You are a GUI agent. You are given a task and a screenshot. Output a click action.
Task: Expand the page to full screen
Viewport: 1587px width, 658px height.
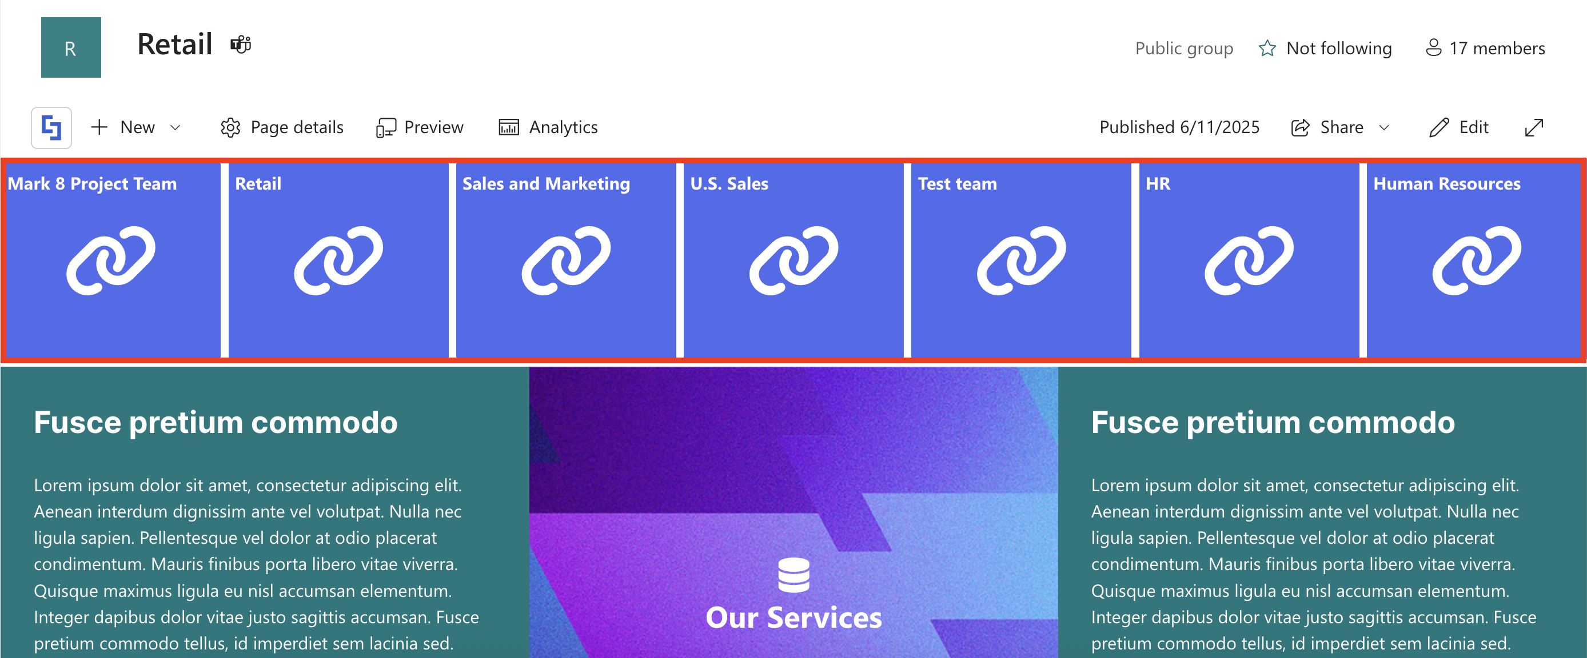coord(1533,127)
